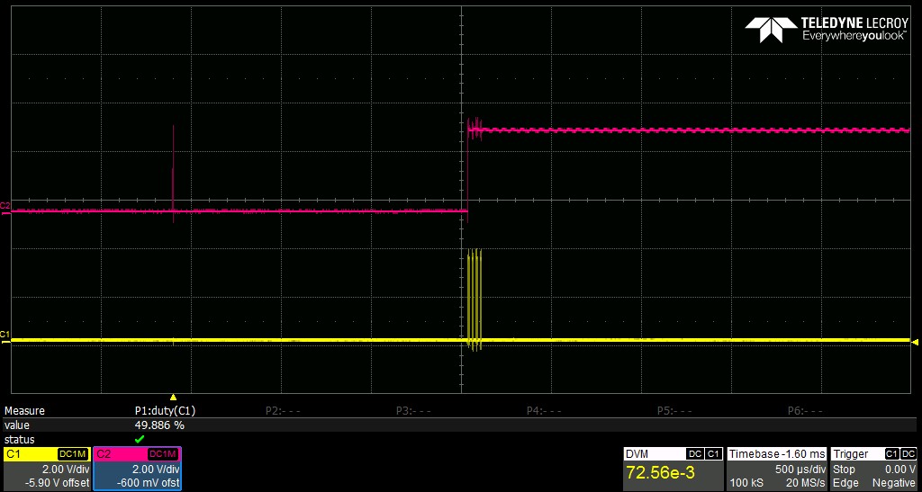Click the DC1M coupling tag on C2
The image size is (922, 492).
(164, 454)
